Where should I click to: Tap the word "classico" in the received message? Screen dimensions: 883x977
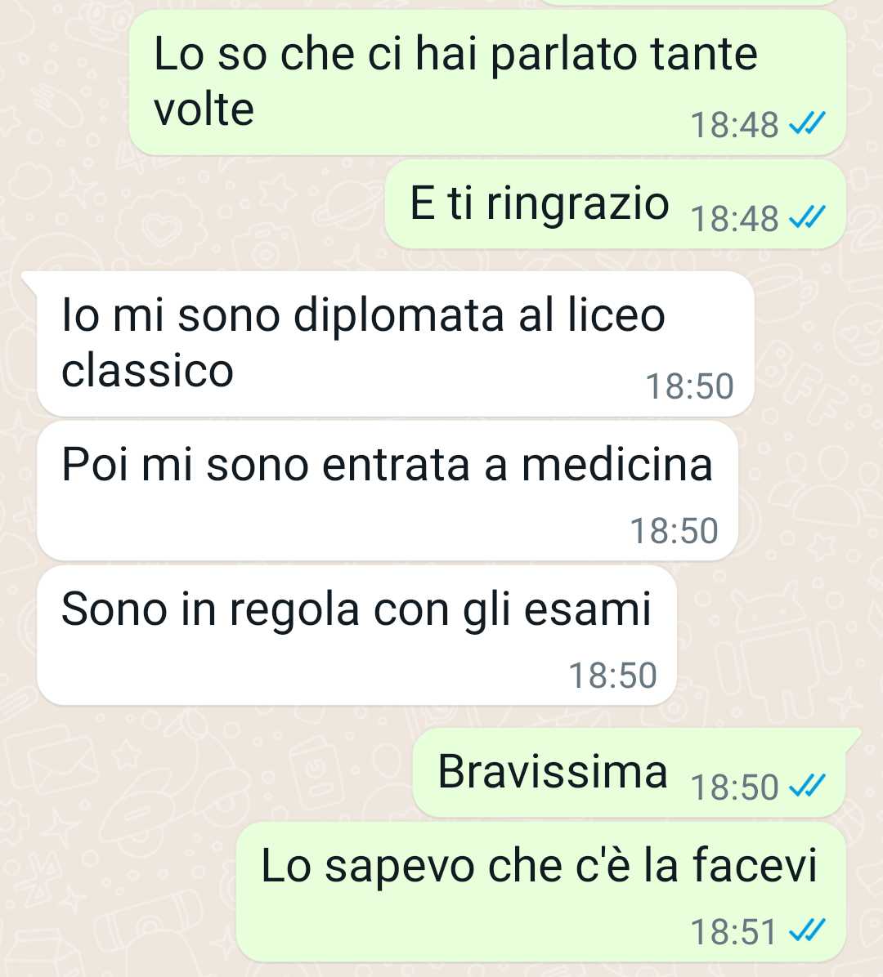click(x=147, y=370)
